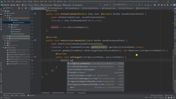Open the TODO tool window button
Image resolution: width=176 pixels, height=99 pixels.
tap(6, 95)
